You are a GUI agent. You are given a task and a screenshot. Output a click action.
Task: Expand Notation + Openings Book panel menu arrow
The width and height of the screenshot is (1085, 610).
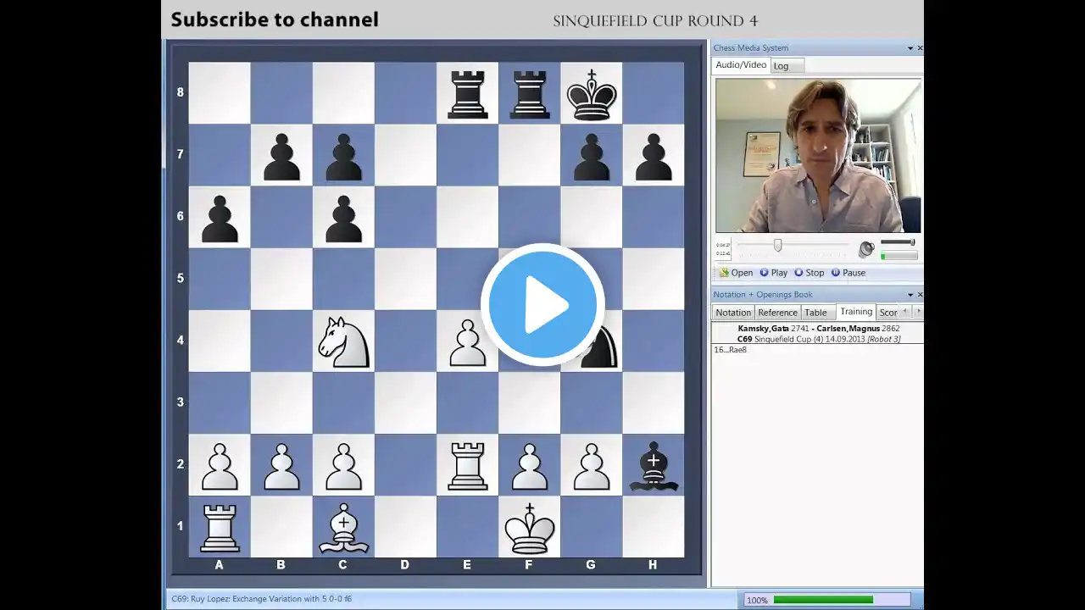pyautogui.click(x=910, y=295)
